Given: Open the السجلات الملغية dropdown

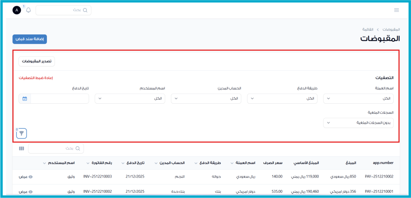Looking at the screenshot, I should pyautogui.click(x=358, y=122).
